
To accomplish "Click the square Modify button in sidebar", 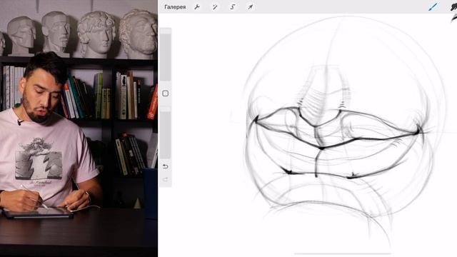I will (x=165, y=94).
